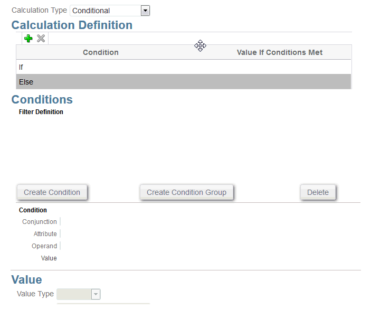This screenshot has width=371, height=309.
Task: Open the Calculation Type dropdown arrow
Action: (146, 11)
